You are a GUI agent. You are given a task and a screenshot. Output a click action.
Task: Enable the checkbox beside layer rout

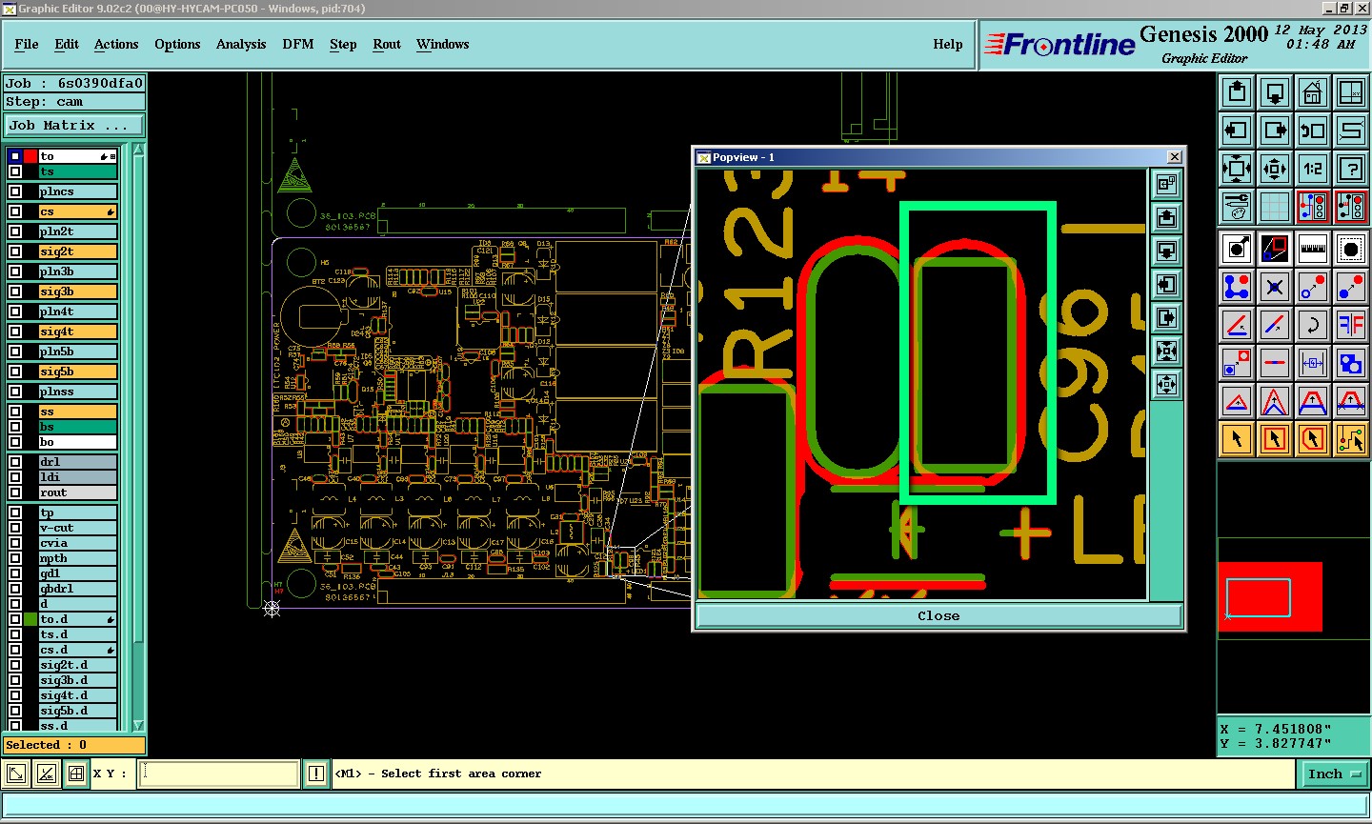pos(15,492)
